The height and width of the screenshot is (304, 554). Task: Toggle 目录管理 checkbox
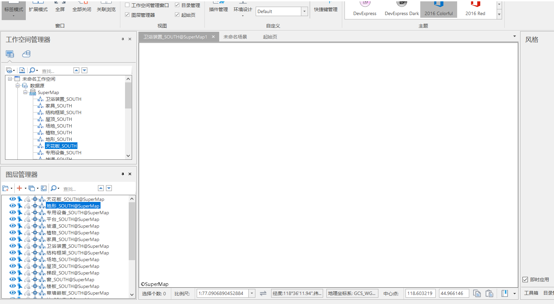177,5
